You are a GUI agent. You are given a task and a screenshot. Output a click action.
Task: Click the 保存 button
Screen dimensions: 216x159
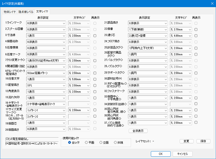tap(203, 141)
